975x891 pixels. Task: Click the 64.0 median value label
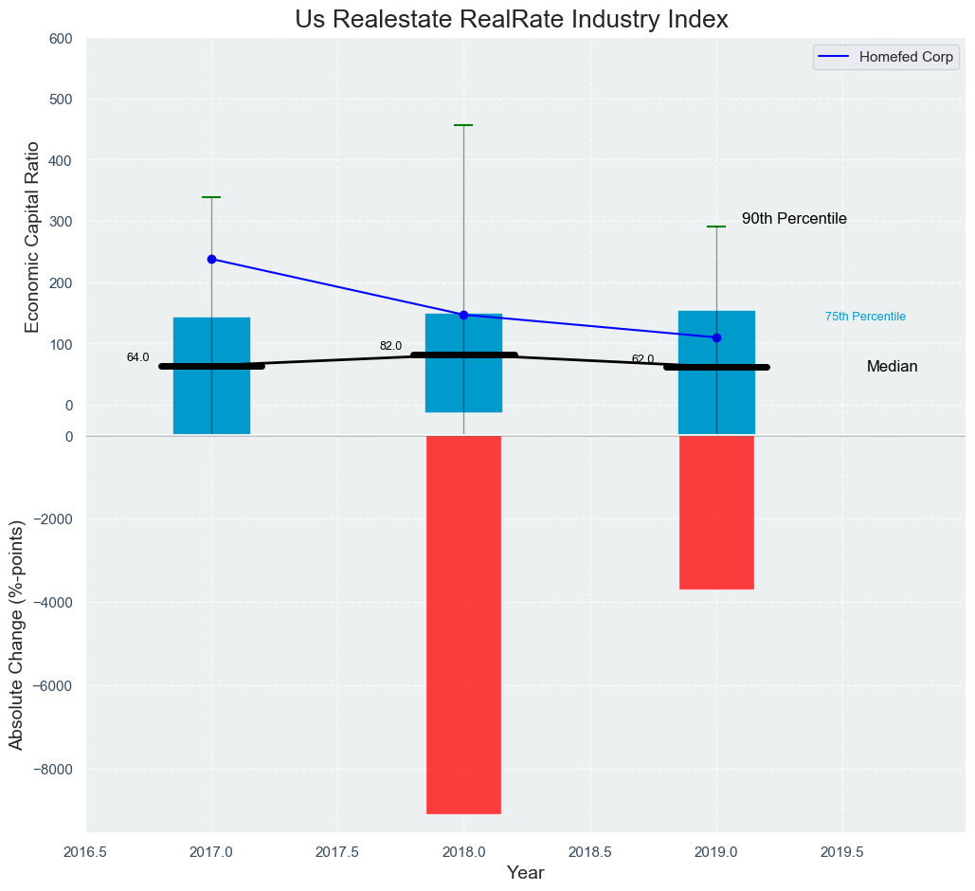(x=137, y=357)
